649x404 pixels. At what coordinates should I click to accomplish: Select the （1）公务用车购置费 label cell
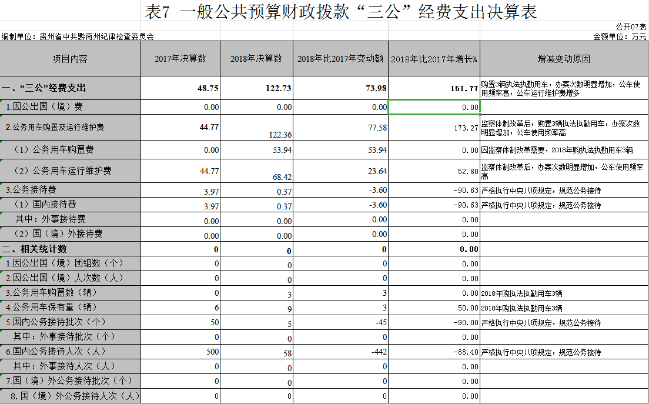coord(71,150)
